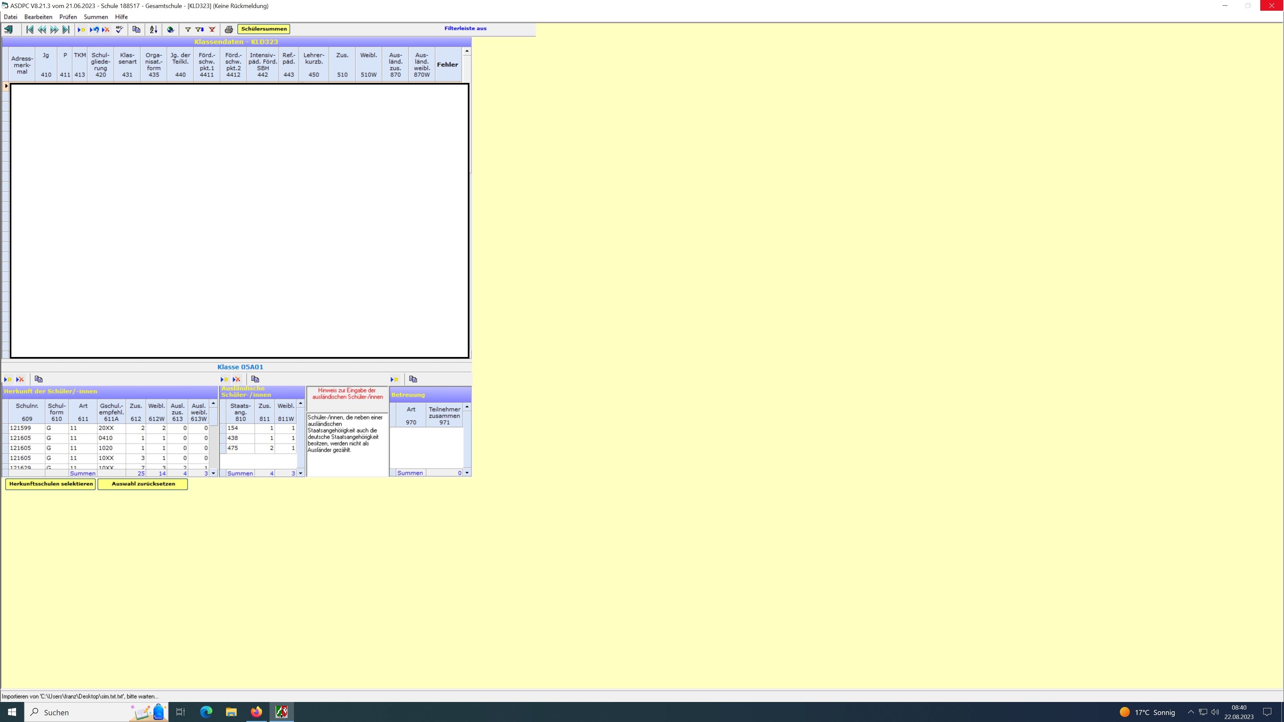Go to the next record
The height and width of the screenshot is (722, 1284).
pyautogui.click(x=54, y=29)
